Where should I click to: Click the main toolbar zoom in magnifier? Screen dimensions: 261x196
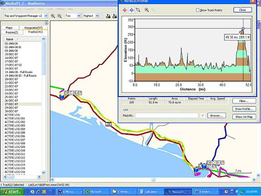(53, 16)
